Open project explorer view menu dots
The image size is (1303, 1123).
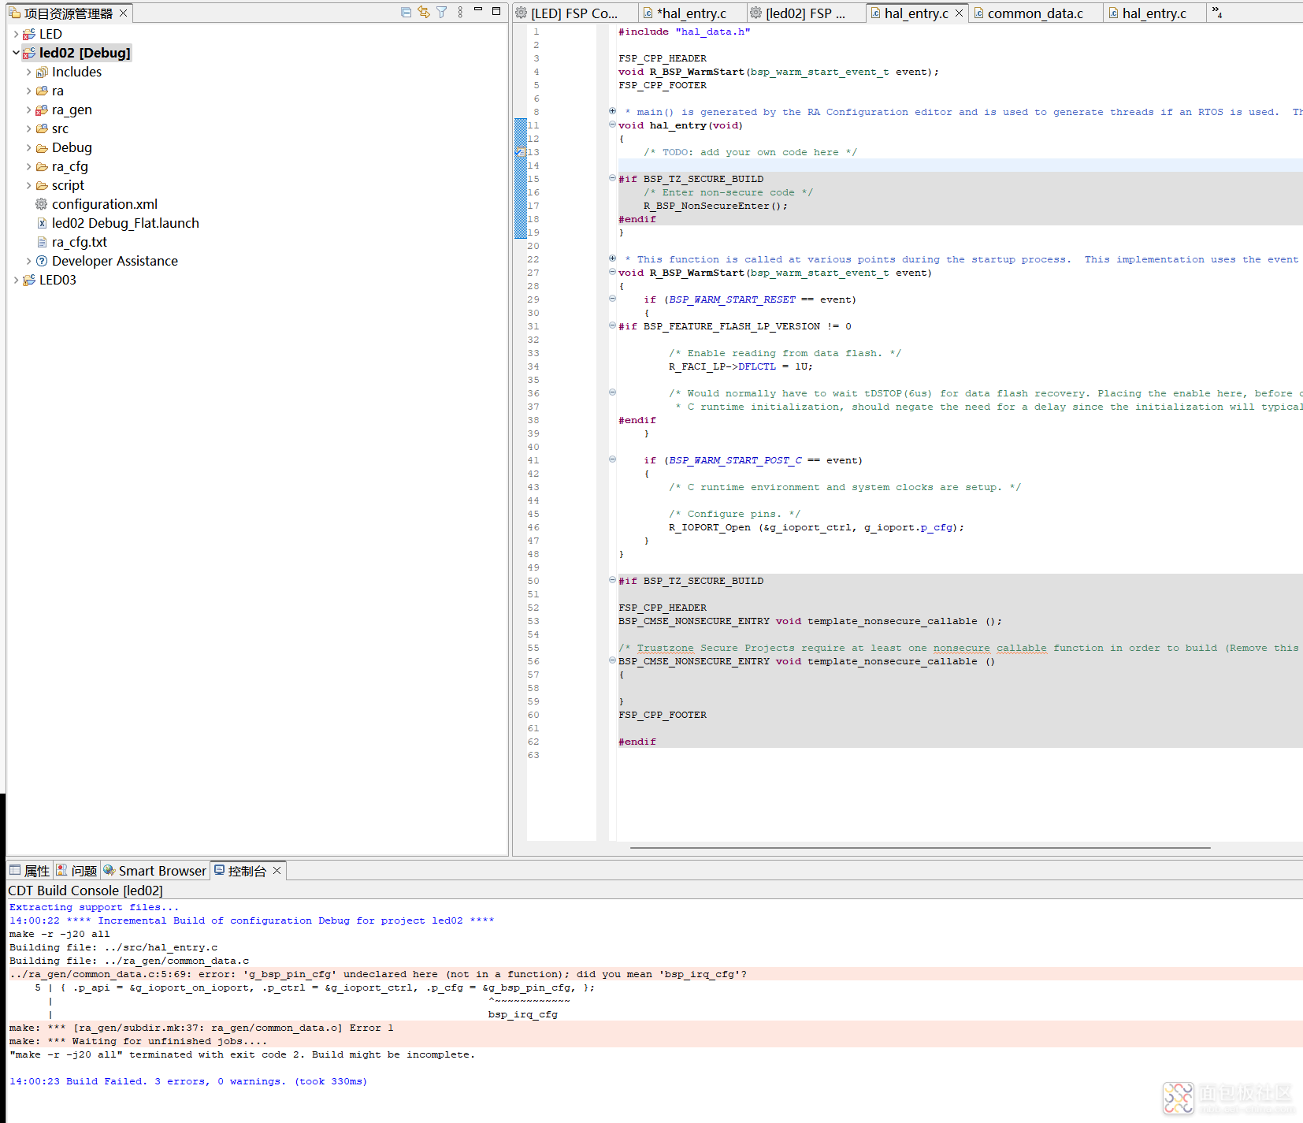(x=460, y=13)
